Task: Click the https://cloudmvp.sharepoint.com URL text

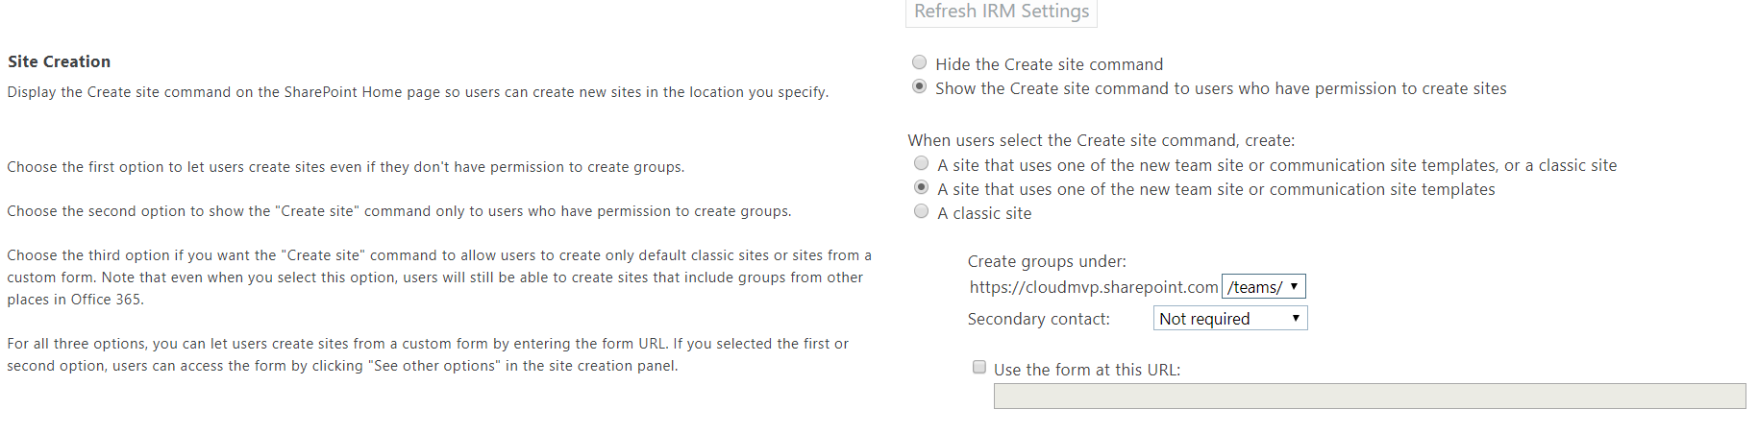Action: (x=1094, y=287)
